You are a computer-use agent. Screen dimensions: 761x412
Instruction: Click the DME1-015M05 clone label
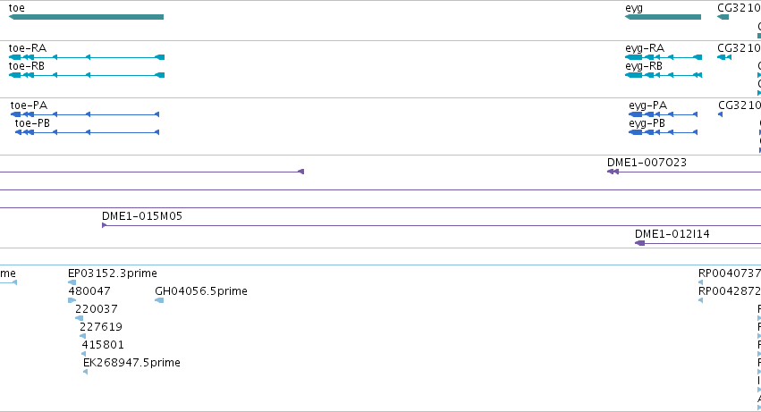click(x=142, y=216)
